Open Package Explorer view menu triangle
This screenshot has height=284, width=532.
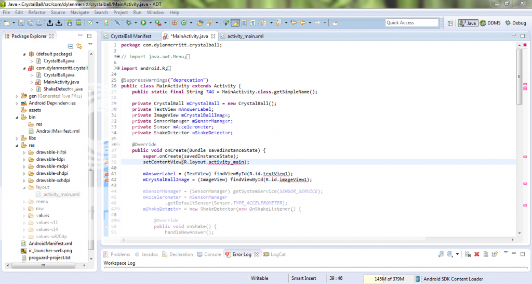pyautogui.click(x=90, y=45)
